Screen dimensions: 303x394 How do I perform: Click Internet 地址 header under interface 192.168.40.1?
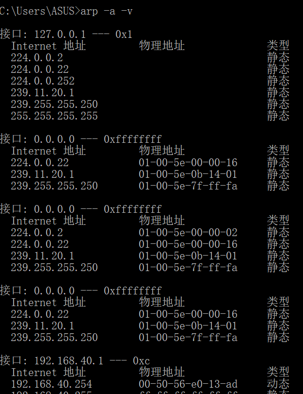48,372
